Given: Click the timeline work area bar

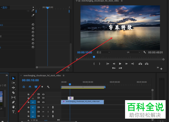Looking at the screenshot, I should point(83,87).
